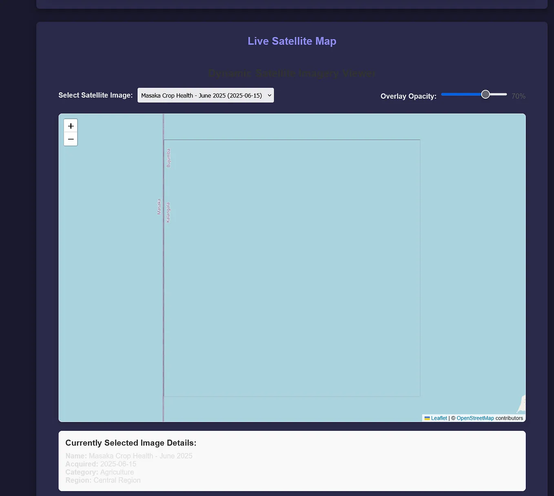Click the "Select Satellite Image:" label
Image resolution: width=554 pixels, height=496 pixels.
[x=95, y=95]
